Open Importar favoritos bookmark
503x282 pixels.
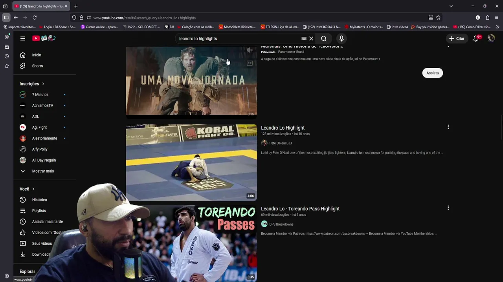20,27
